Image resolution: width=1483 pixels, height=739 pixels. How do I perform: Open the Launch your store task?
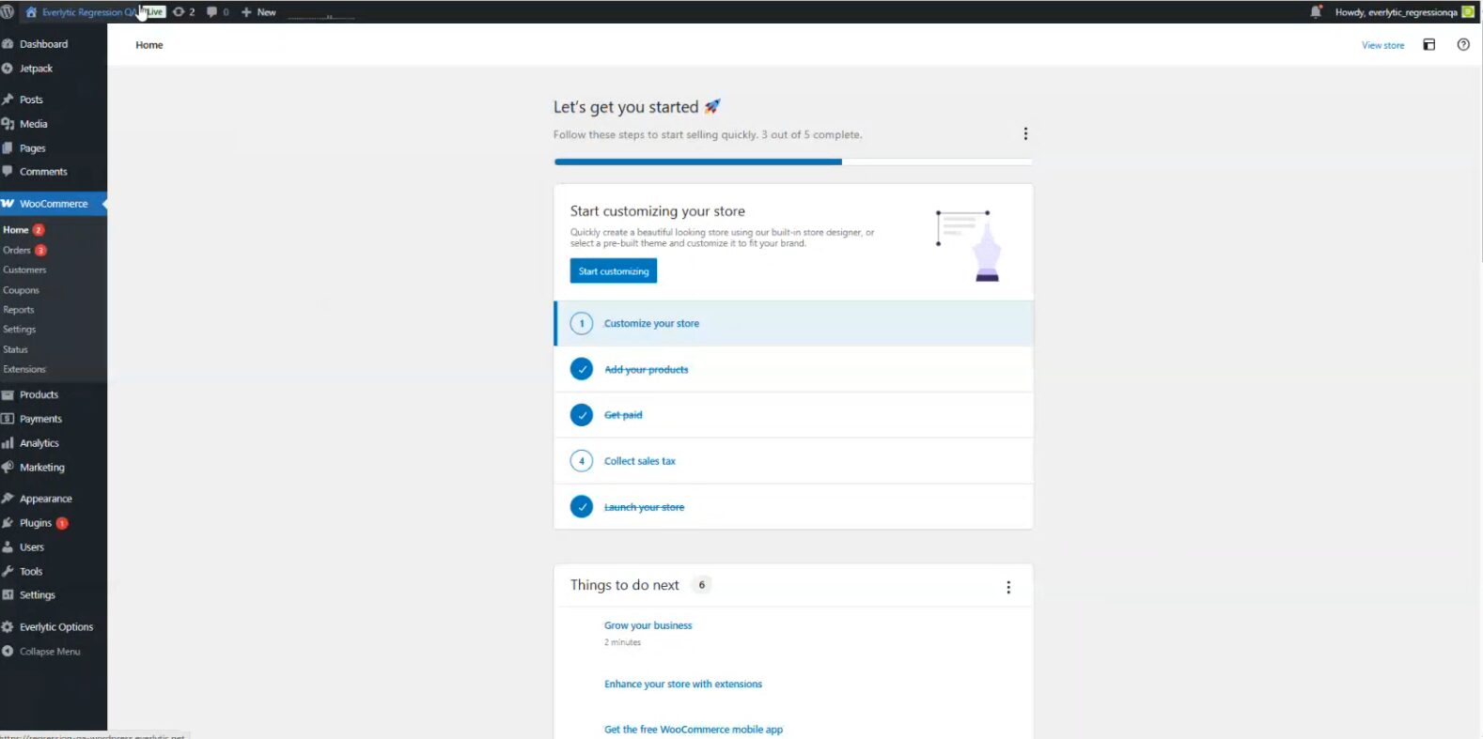pyautogui.click(x=794, y=507)
